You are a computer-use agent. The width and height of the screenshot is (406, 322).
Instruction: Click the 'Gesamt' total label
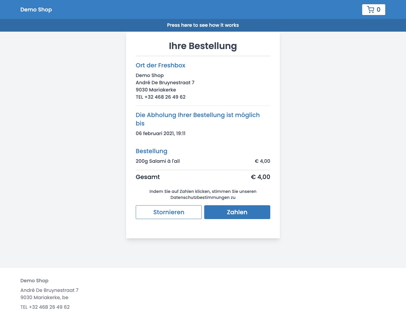pyautogui.click(x=148, y=177)
